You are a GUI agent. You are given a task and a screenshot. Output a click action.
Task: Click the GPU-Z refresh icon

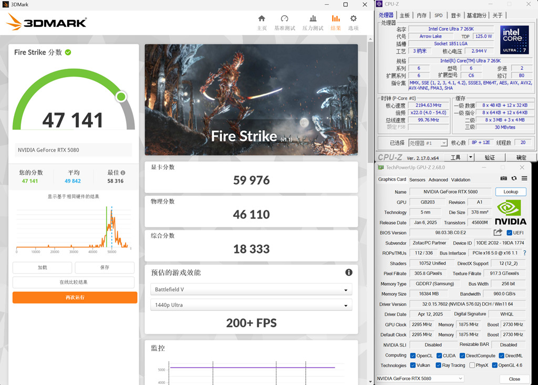[x=514, y=179]
